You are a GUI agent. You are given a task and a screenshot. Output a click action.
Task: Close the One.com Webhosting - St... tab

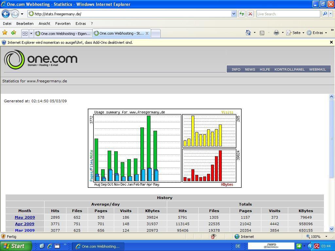[x=147, y=33]
